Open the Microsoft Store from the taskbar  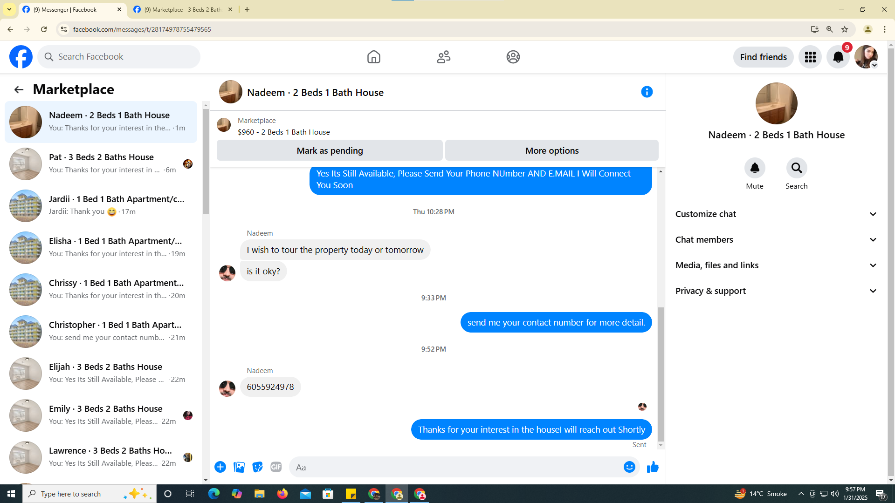point(328,494)
